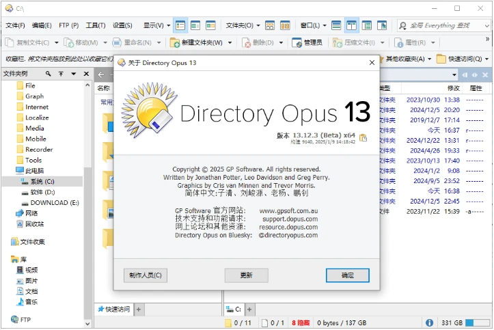
Task: Click the 管理员 administrator mode button
Action: pyautogui.click(x=307, y=42)
